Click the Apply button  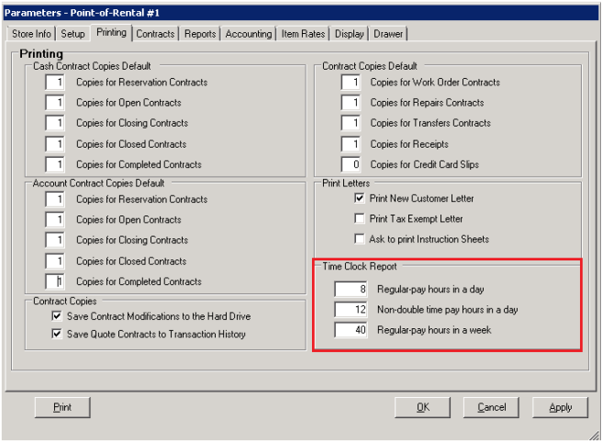(560, 407)
